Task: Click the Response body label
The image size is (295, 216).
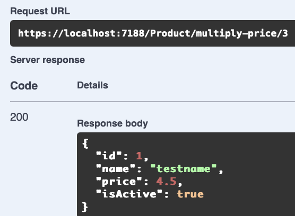Action: 112,123
